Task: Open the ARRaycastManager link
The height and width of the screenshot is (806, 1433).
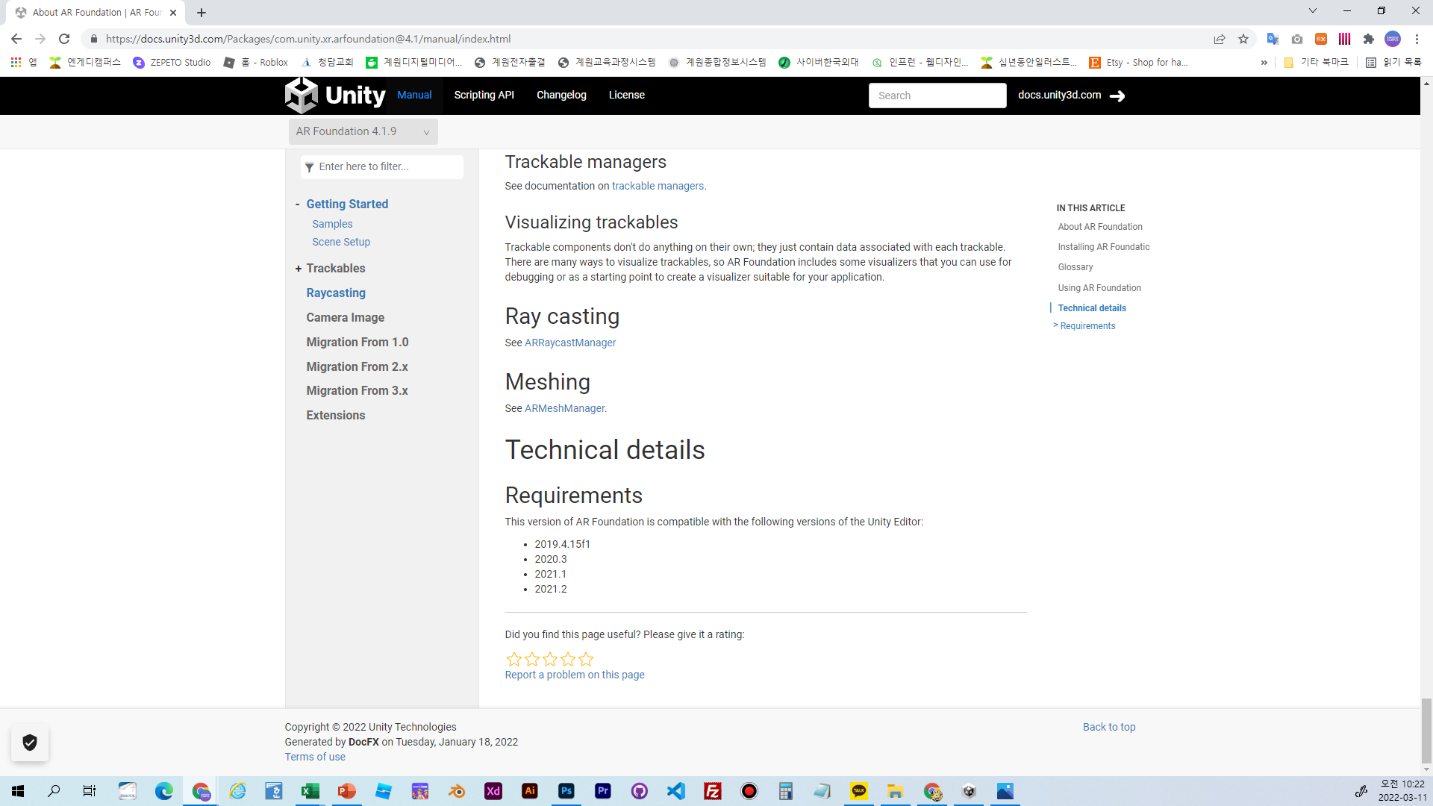Action: (570, 343)
